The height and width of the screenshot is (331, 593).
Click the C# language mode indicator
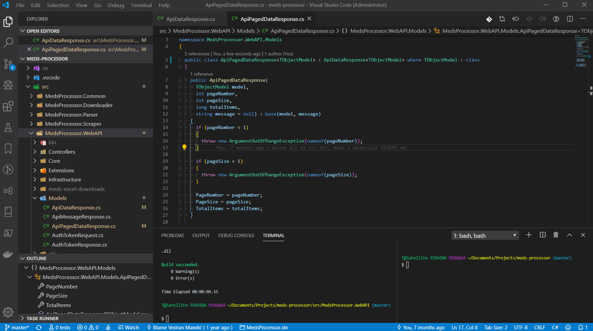tap(555, 327)
